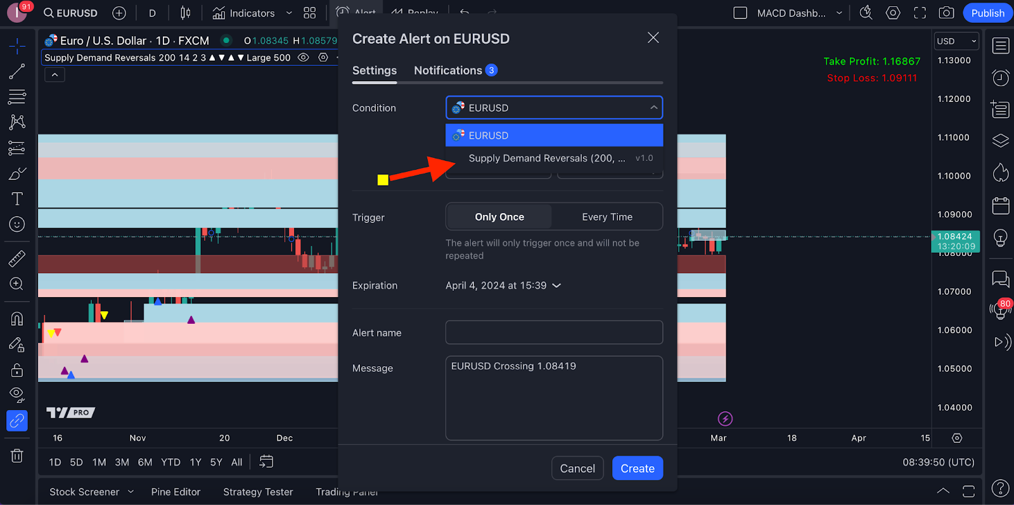Toggle stay in drawing mode
The height and width of the screenshot is (505, 1014).
[17, 344]
